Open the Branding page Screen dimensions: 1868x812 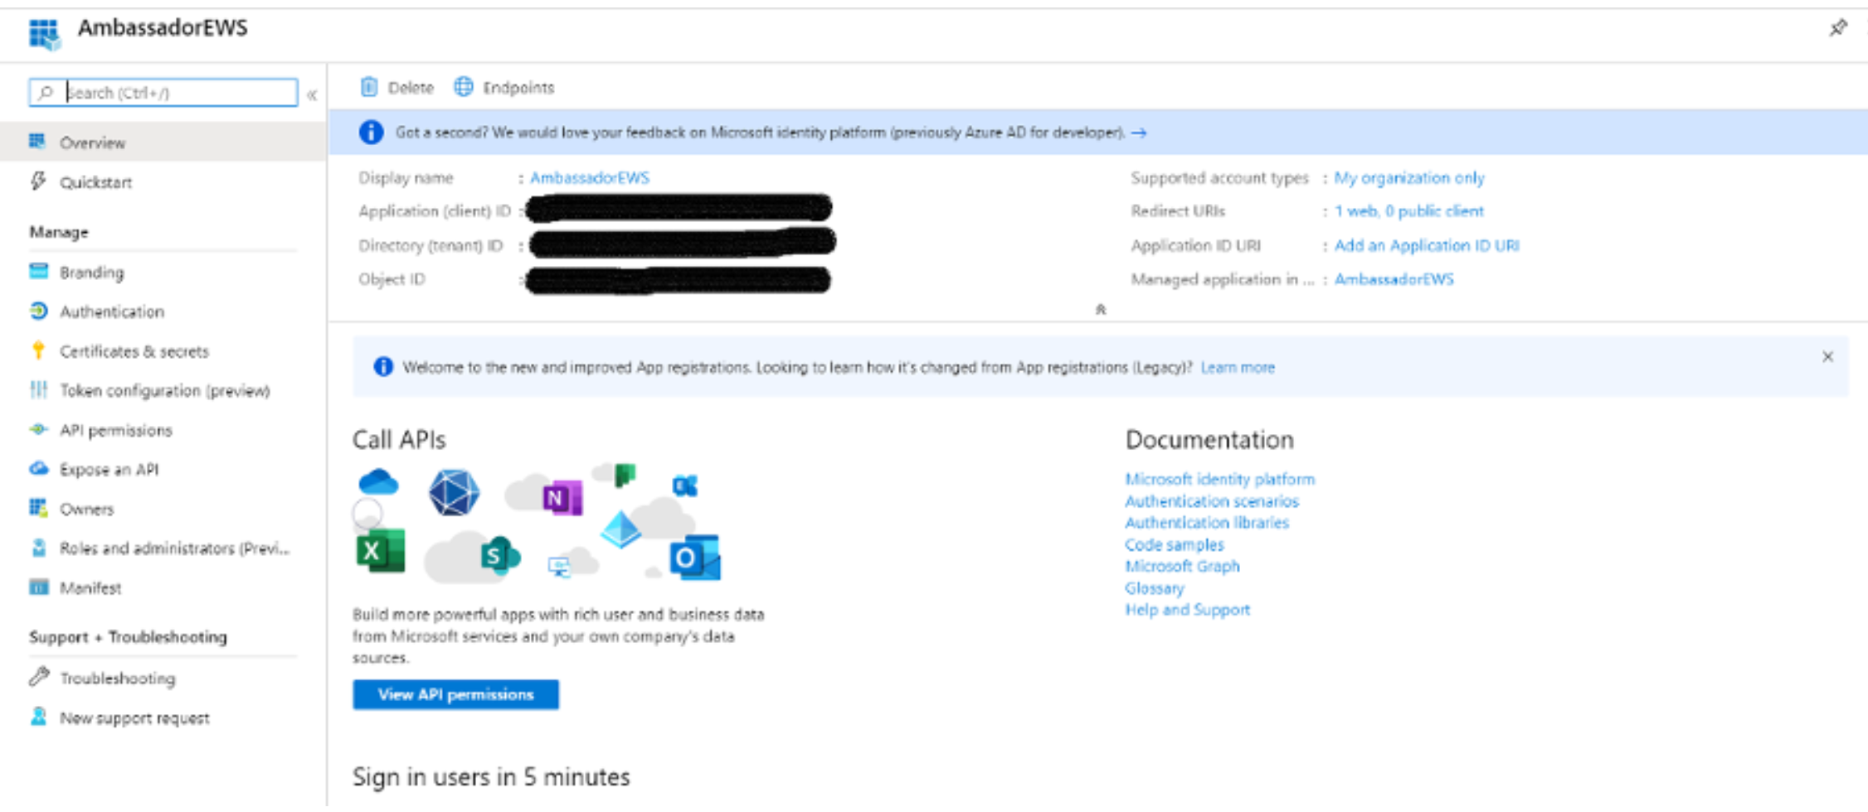(x=91, y=272)
